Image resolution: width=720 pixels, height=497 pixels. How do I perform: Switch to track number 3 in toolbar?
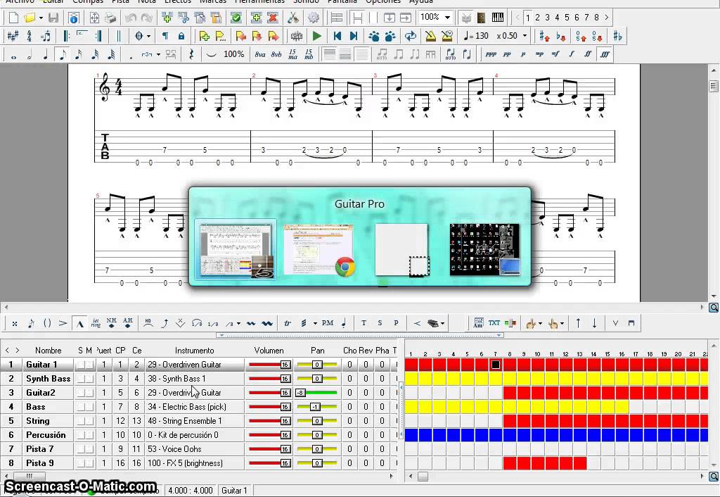tap(547, 18)
